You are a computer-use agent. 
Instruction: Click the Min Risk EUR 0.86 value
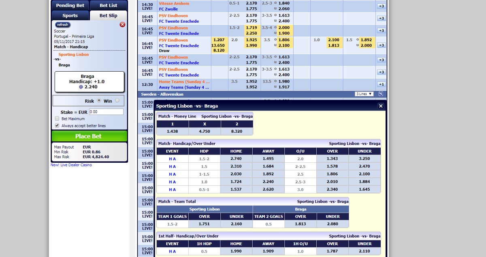[92, 152]
